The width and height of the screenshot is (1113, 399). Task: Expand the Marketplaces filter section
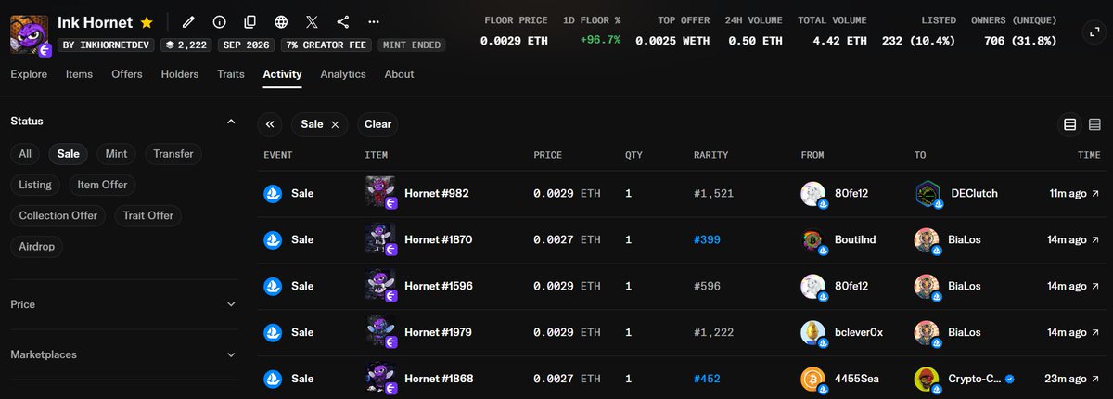(x=231, y=354)
